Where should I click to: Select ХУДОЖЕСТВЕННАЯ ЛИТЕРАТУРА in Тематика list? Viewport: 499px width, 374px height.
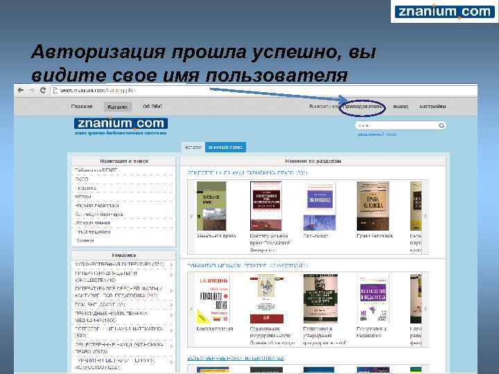[119, 265]
